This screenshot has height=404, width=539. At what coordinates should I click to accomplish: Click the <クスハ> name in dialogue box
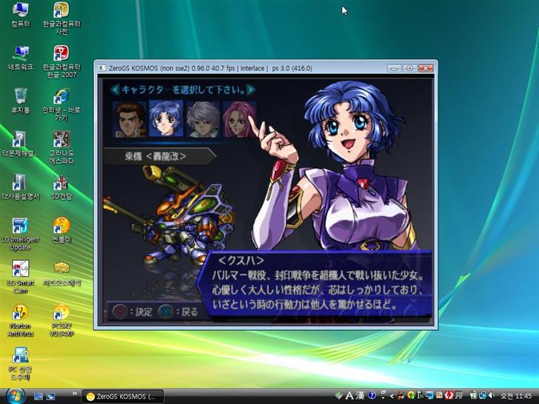(x=241, y=260)
